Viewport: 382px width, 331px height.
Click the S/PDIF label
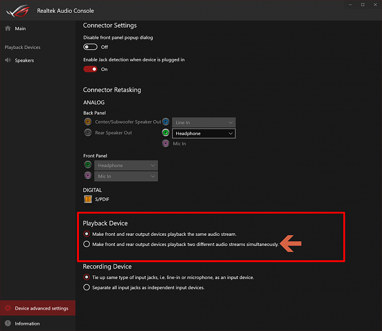pos(102,199)
